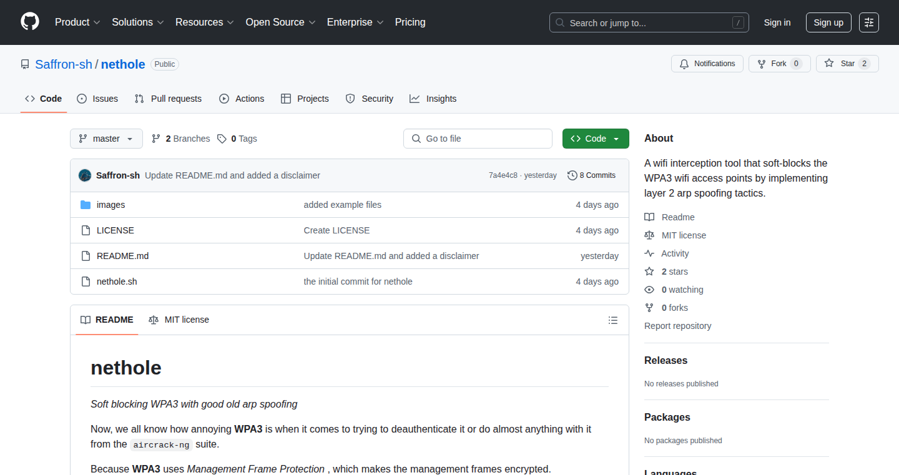Viewport: 899px width, 475px height.
Task: Open the Resources dropdown
Action: (205, 22)
